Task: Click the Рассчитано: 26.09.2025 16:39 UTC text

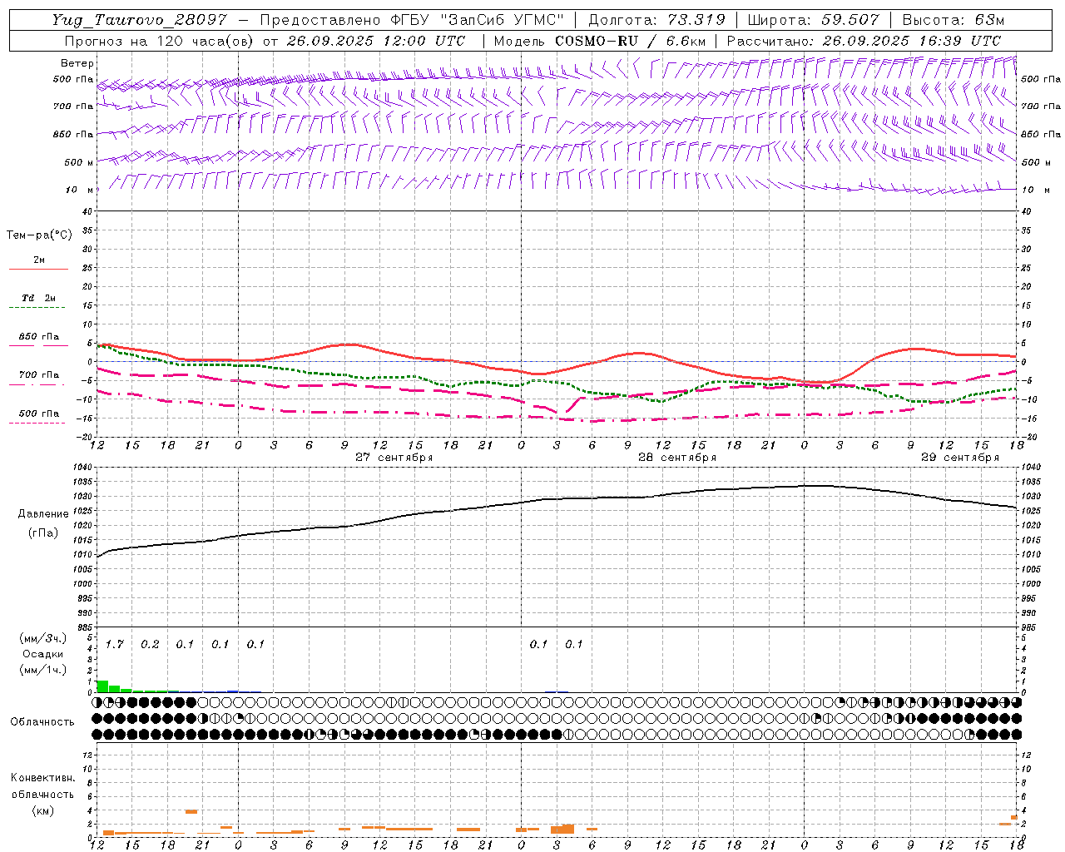Action: click(x=864, y=41)
